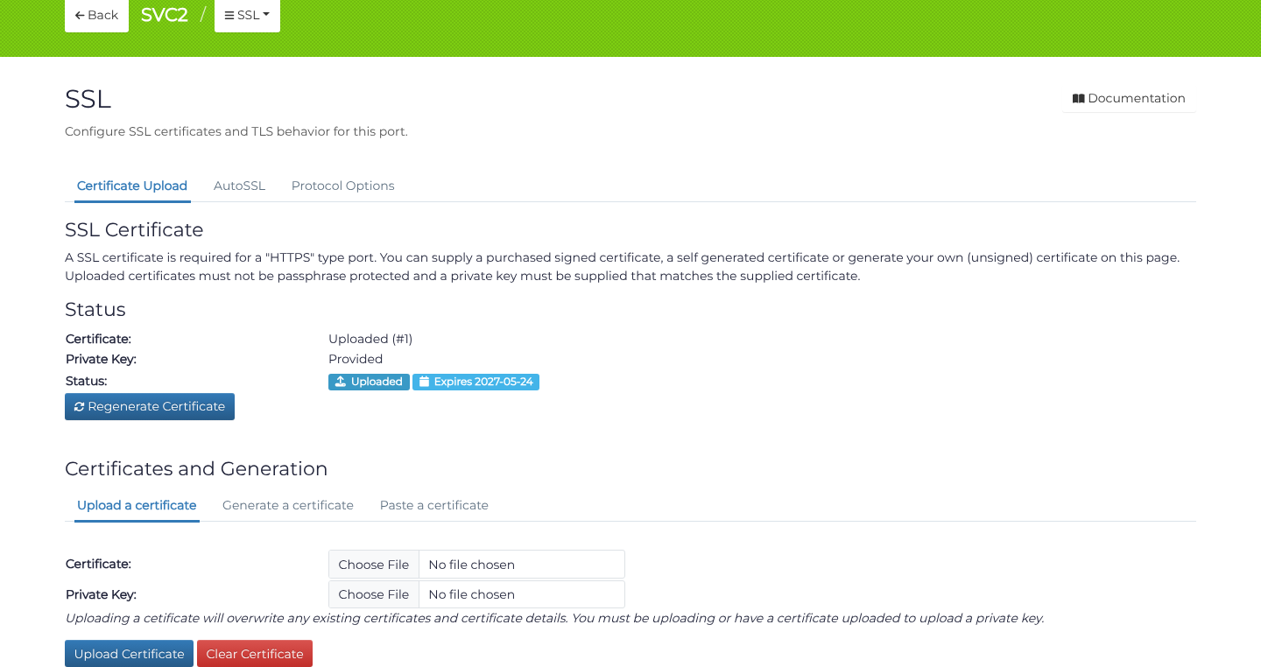
Task: Click the upload icon in Uploaded badge
Action: click(341, 382)
